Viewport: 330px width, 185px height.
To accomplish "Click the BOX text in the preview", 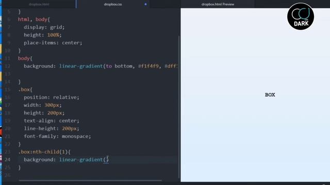I will point(270,95).
